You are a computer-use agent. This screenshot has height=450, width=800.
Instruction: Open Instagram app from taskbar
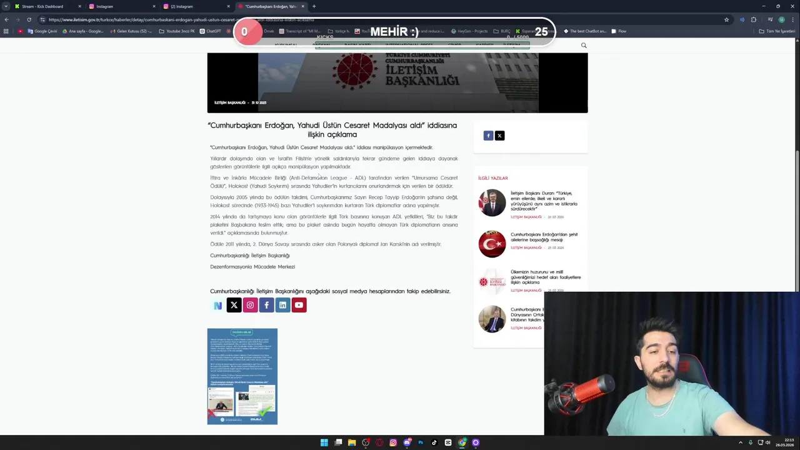(393, 442)
